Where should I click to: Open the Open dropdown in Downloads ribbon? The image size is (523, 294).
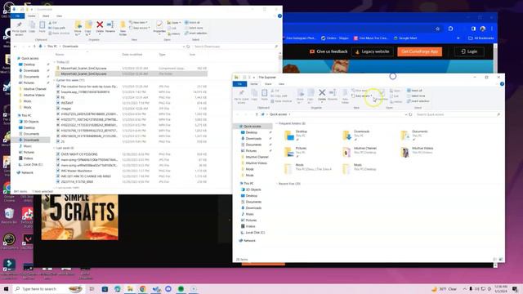(x=174, y=23)
